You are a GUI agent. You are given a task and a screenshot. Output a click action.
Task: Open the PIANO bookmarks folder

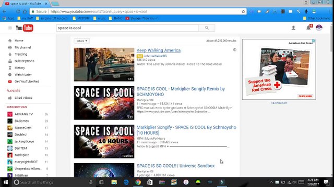pyautogui.click(x=116, y=18)
